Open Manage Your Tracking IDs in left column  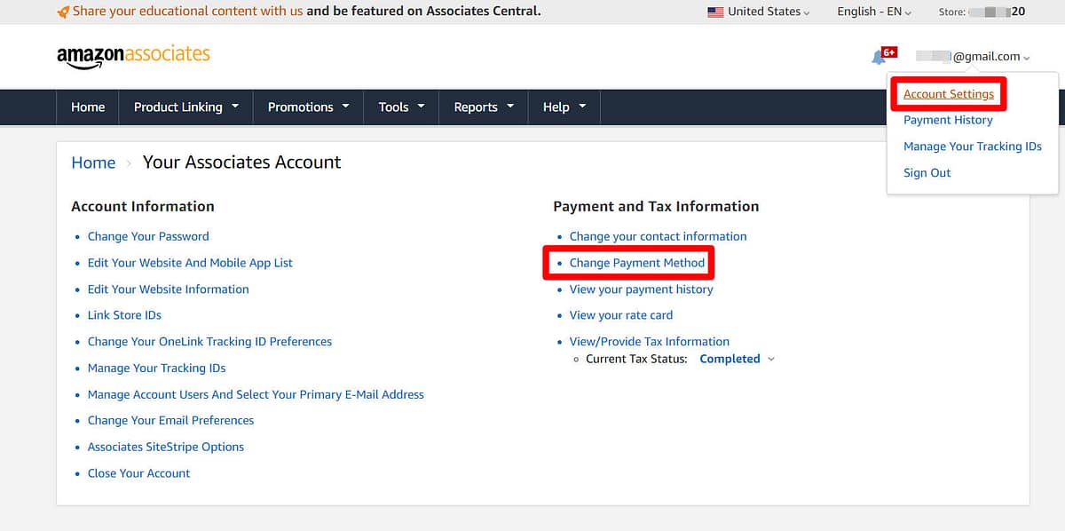156,368
